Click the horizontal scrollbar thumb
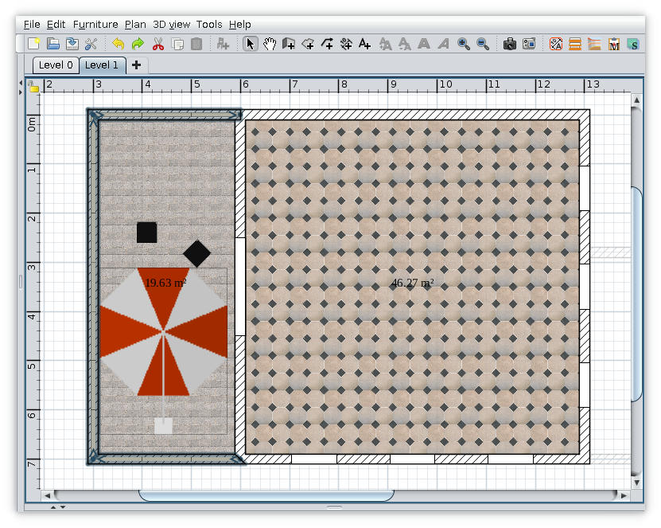Screen dimensions: 661x528 pyautogui.click(x=266, y=495)
